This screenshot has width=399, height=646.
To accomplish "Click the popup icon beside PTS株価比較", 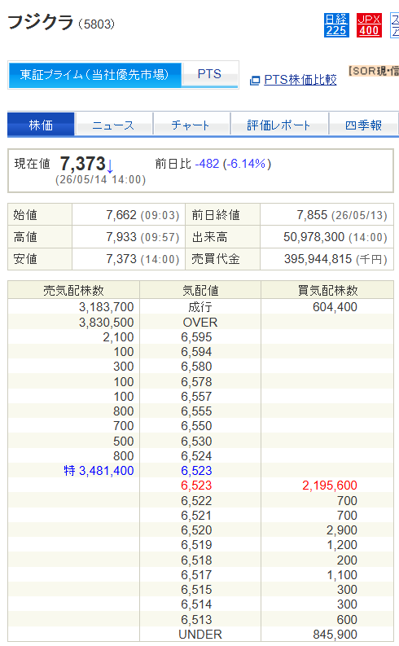I will (x=255, y=81).
